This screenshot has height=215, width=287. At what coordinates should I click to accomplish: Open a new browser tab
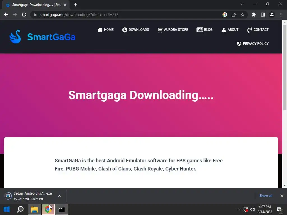point(76,5)
